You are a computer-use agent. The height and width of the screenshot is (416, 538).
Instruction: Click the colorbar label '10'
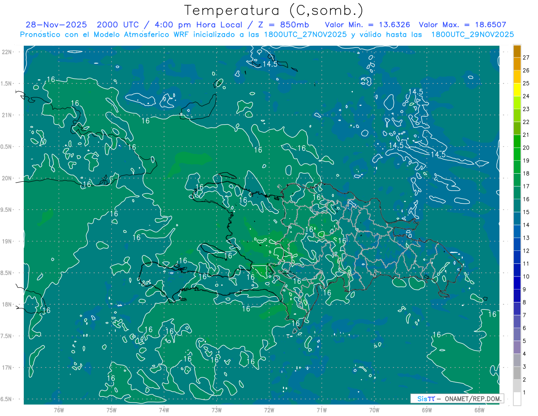[x=526, y=276]
